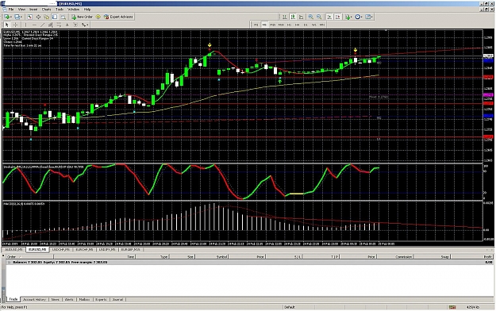Open the News terminal tab
496x311 pixels.
coord(56,299)
